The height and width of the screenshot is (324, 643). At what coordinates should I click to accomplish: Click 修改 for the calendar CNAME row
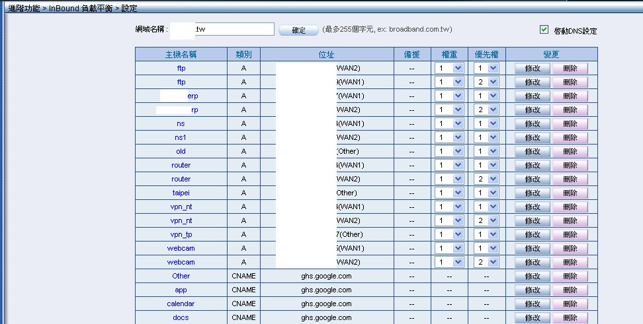tap(533, 304)
